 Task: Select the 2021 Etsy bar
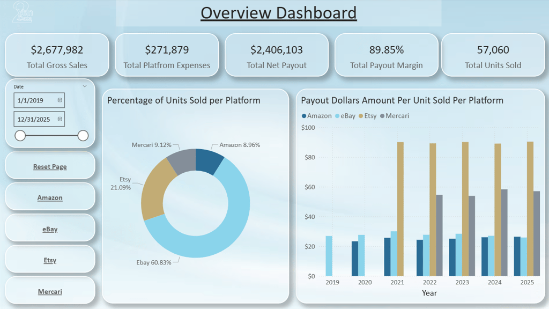400,209
